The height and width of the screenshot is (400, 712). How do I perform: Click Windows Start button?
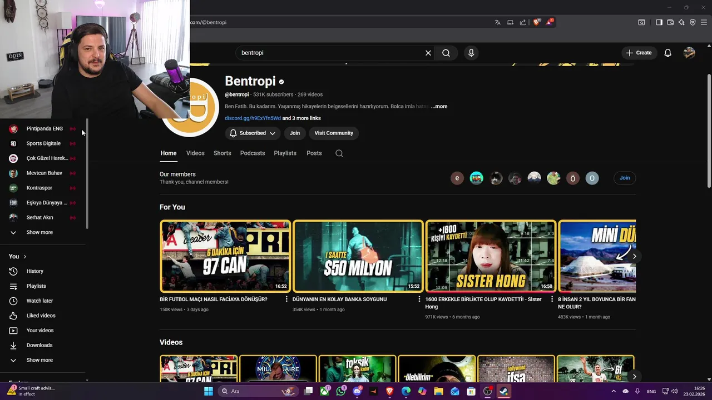pos(209,391)
